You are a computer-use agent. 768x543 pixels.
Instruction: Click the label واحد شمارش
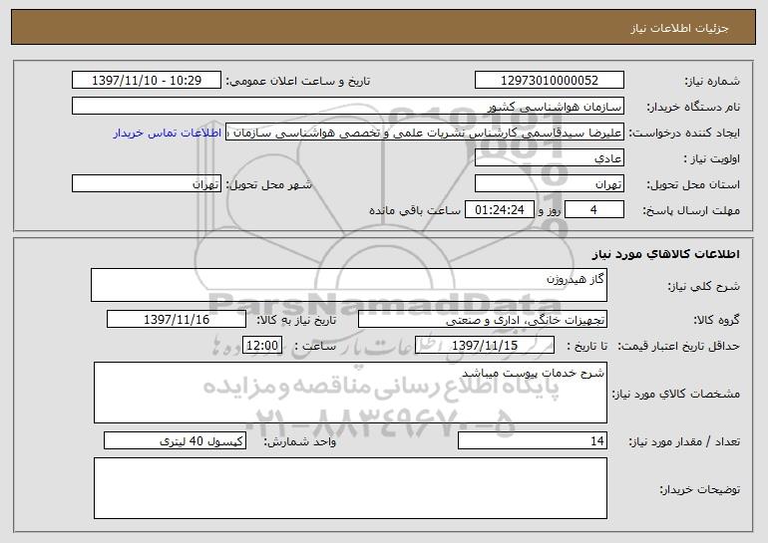pos(300,441)
